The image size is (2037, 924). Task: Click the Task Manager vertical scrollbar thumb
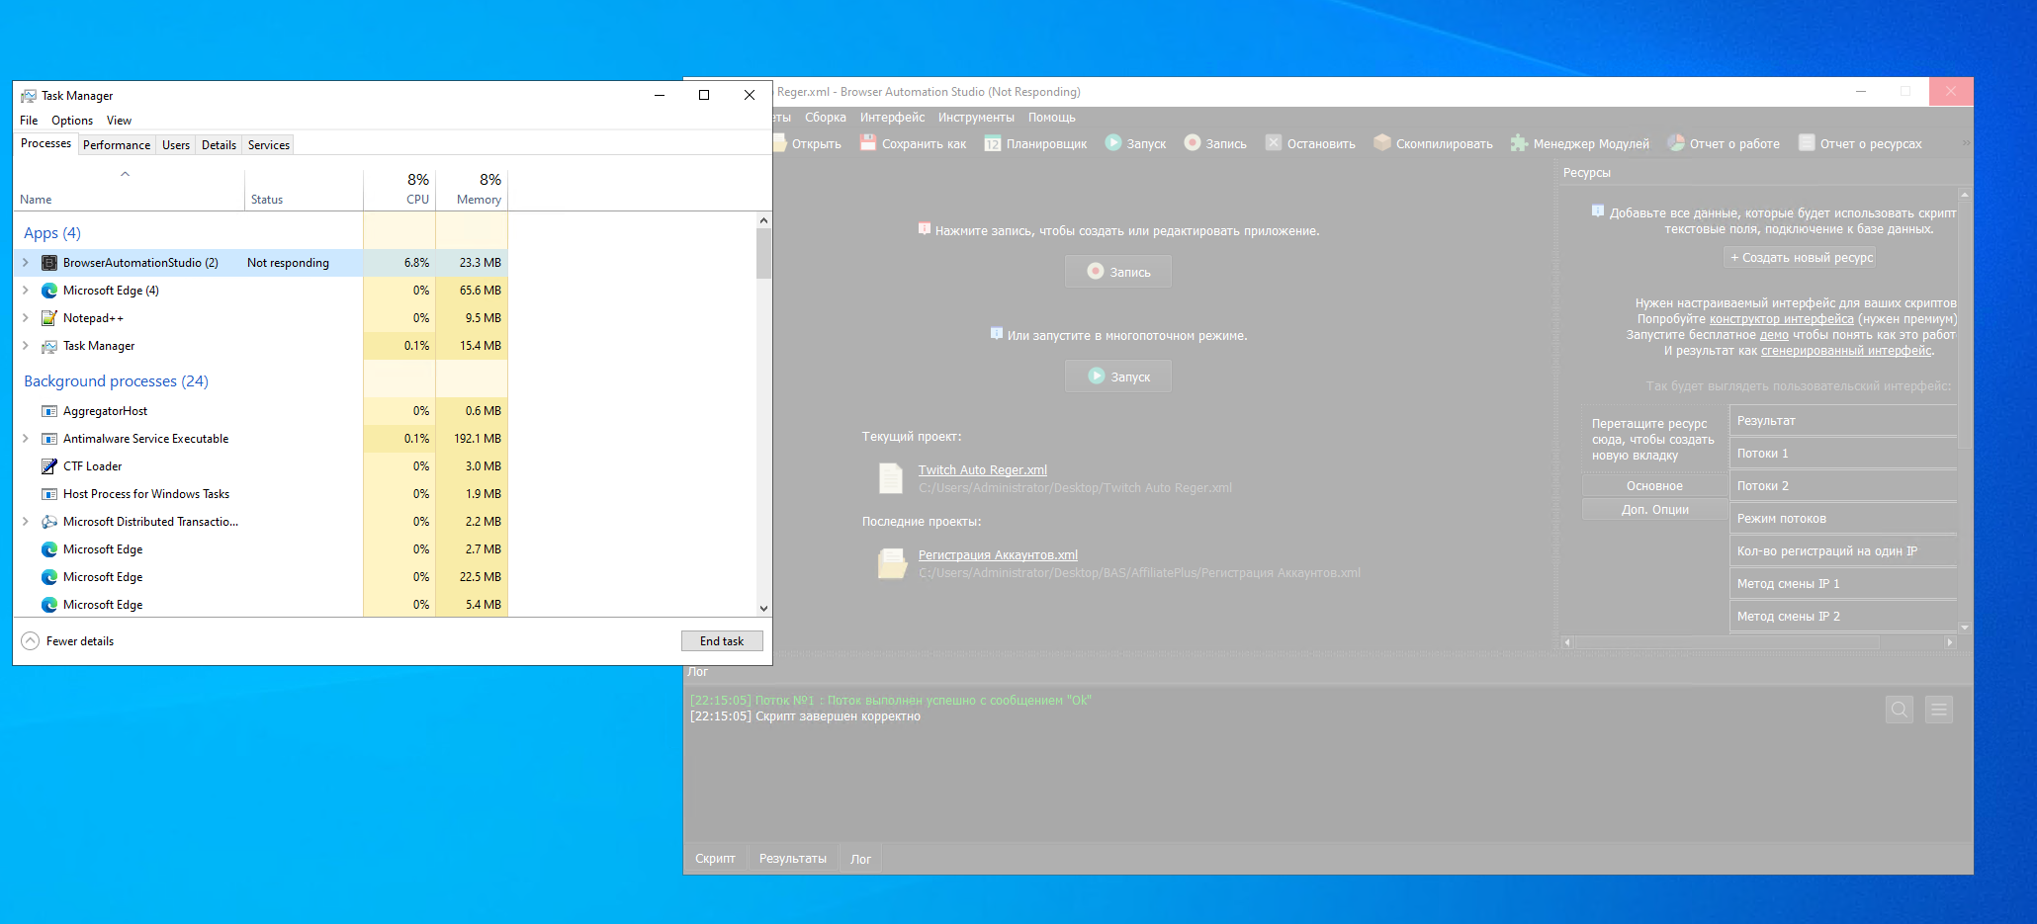(763, 253)
